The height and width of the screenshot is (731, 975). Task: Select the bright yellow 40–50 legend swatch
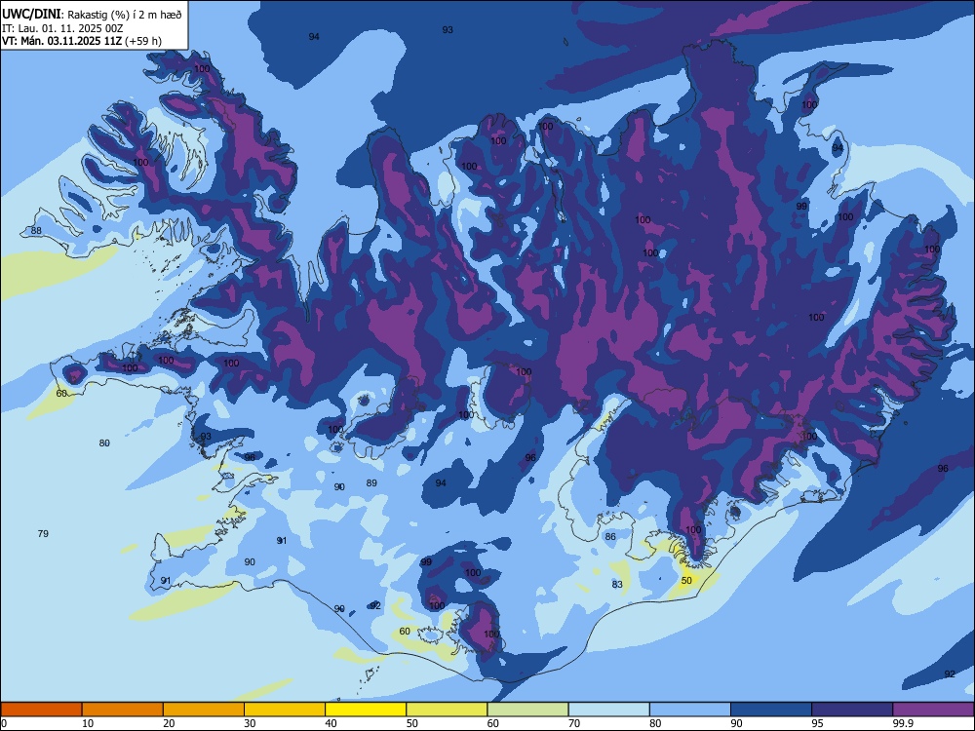(x=366, y=710)
